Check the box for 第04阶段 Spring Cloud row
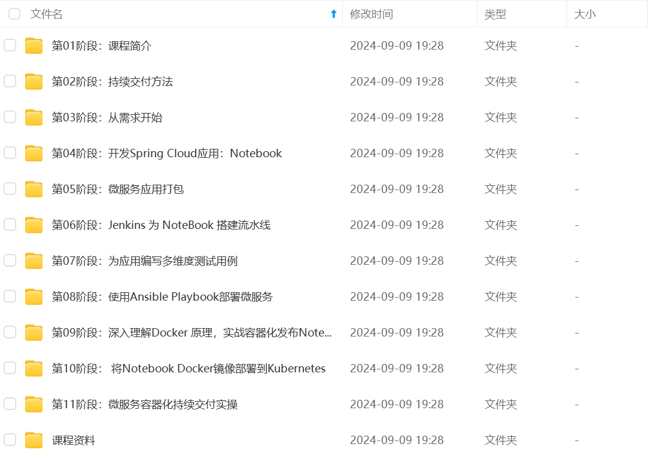The image size is (648, 459). pyautogui.click(x=10, y=153)
